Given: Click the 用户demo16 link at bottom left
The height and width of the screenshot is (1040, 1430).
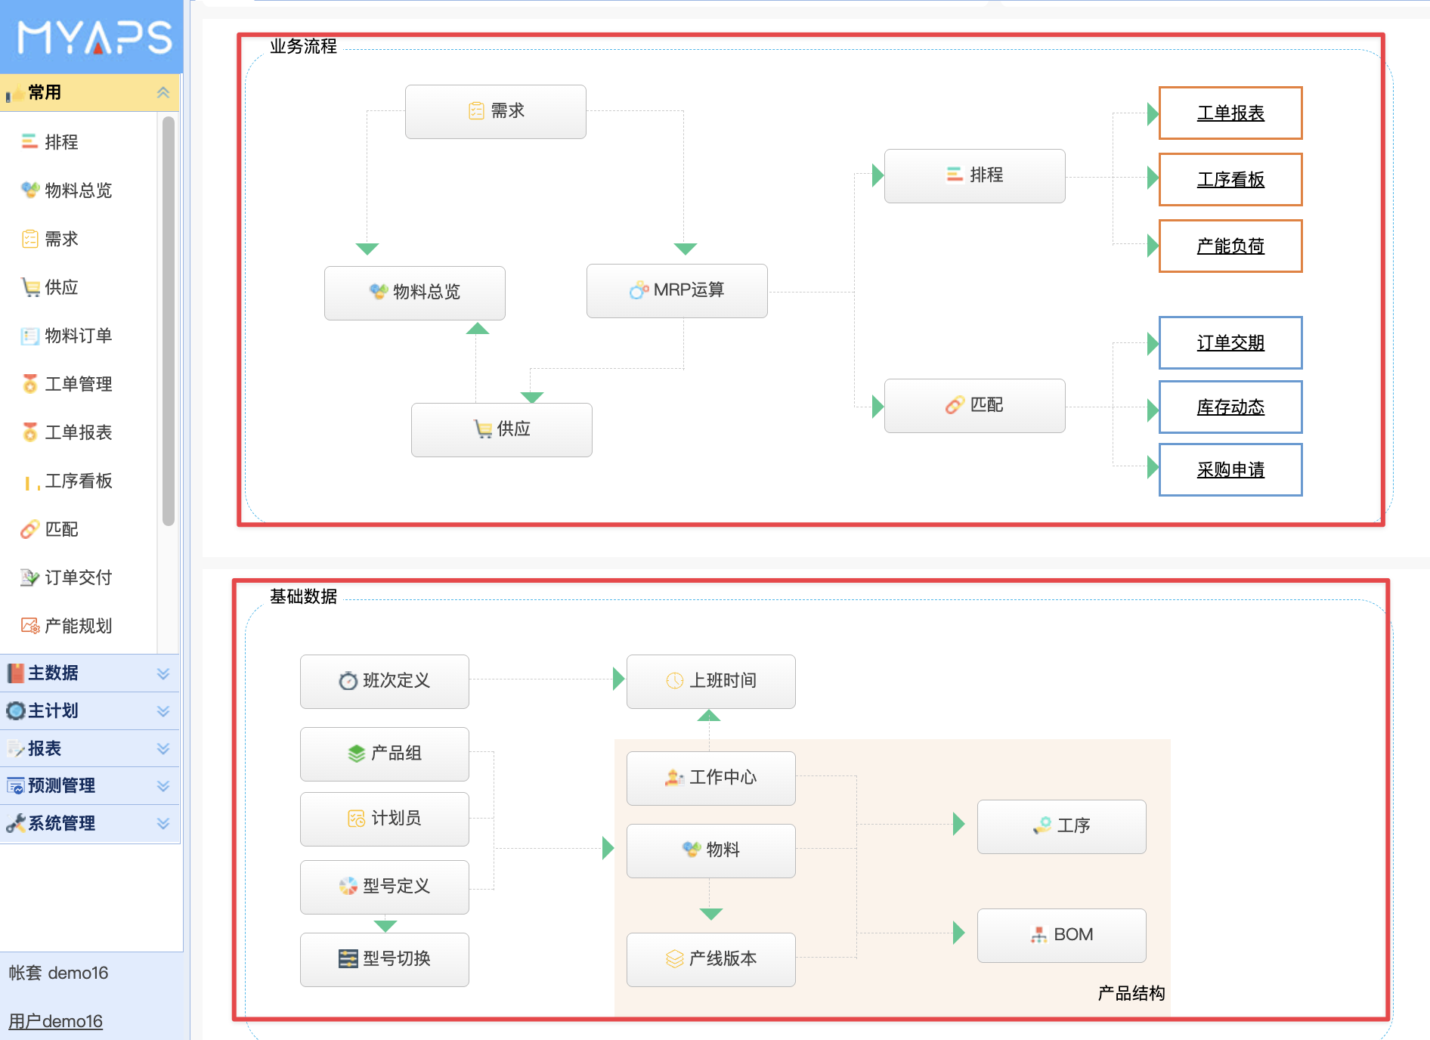Looking at the screenshot, I should (x=54, y=1020).
